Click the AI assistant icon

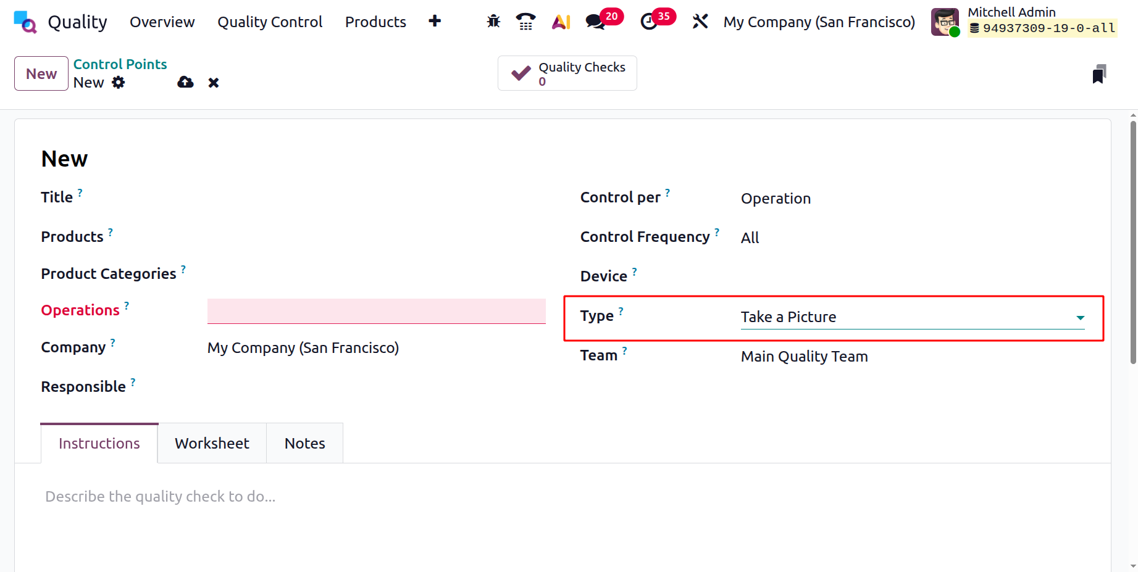(x=561, y=22)
